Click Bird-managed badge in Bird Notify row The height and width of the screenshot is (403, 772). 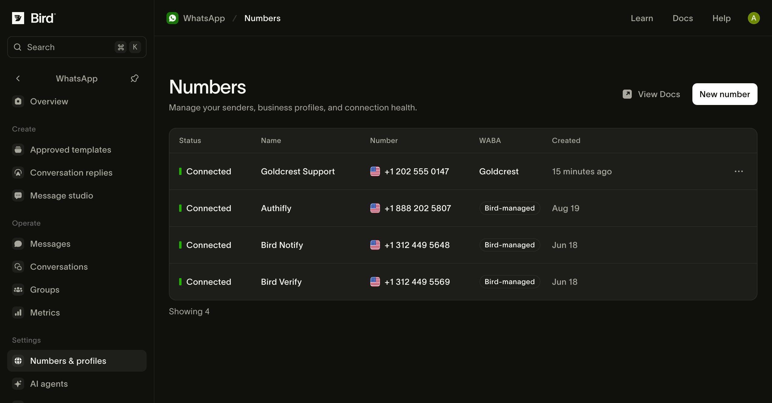510,245
